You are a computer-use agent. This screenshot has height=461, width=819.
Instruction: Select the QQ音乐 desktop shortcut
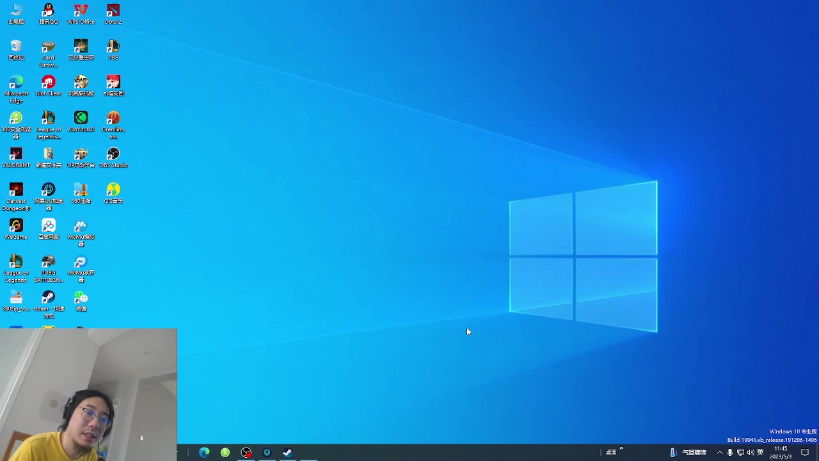tap(113, 193)
